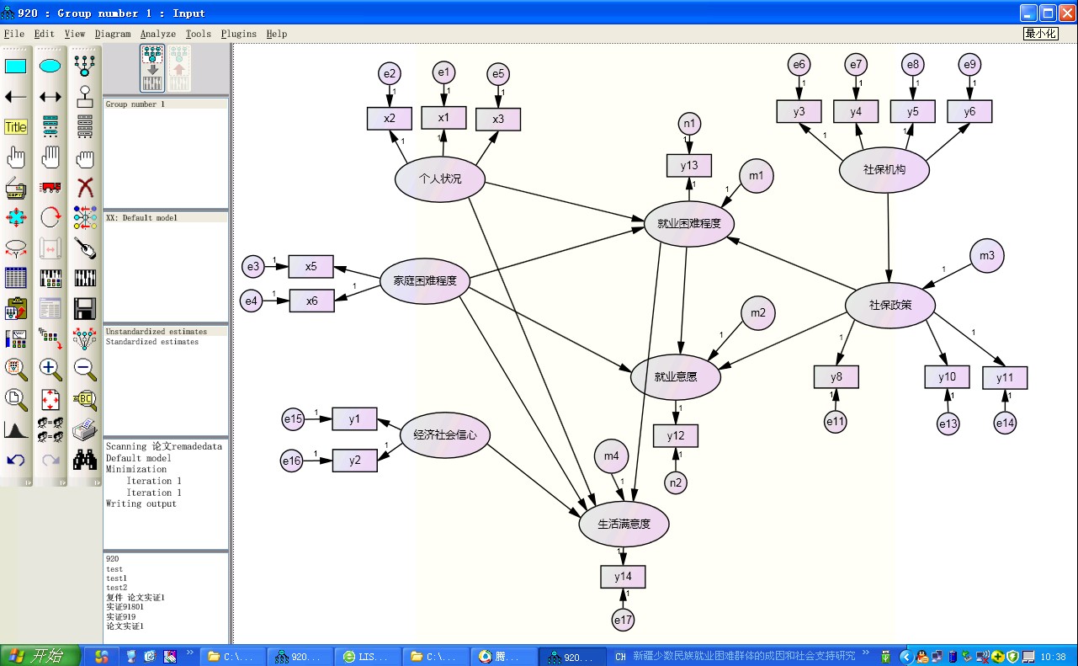This screenshot has height=666, width=1078.
Task: Click the calculate estimates abacus icon
Action: pyautogui.click(x=84, y=278)
